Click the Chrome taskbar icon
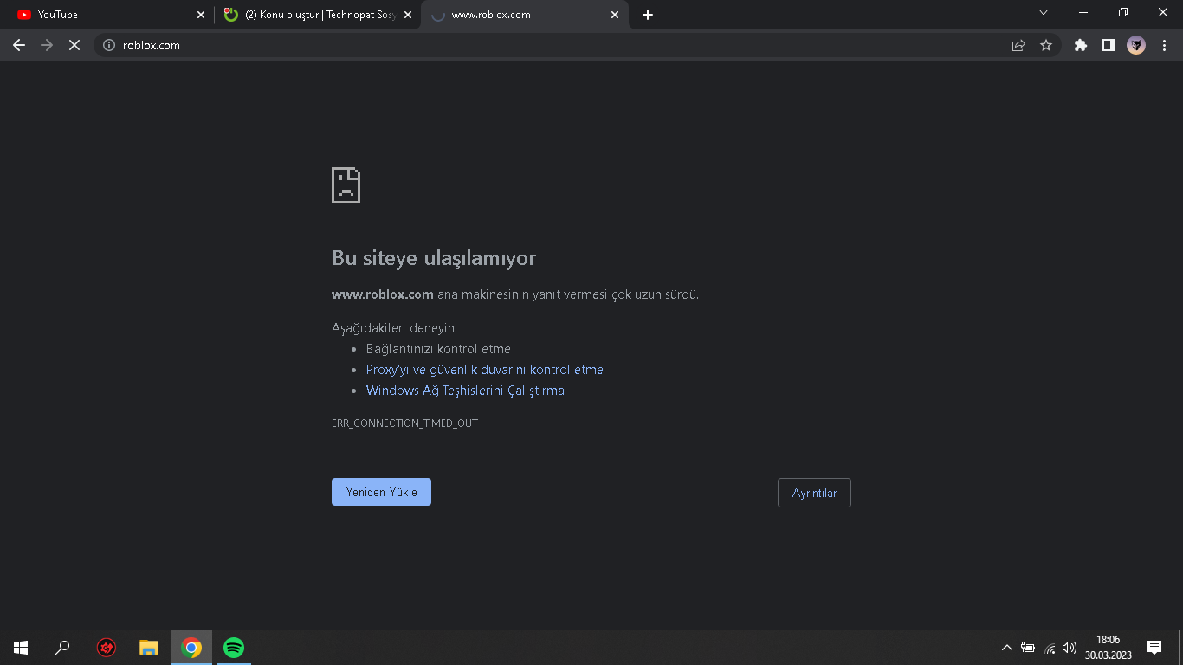The width and height of the screenshot is (1183, 665). click(191, 648)
